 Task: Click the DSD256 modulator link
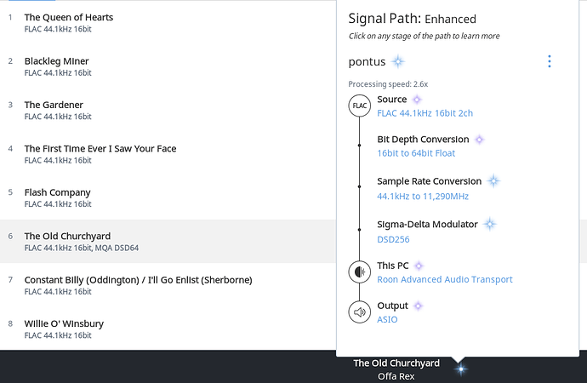tap(393, 239)
